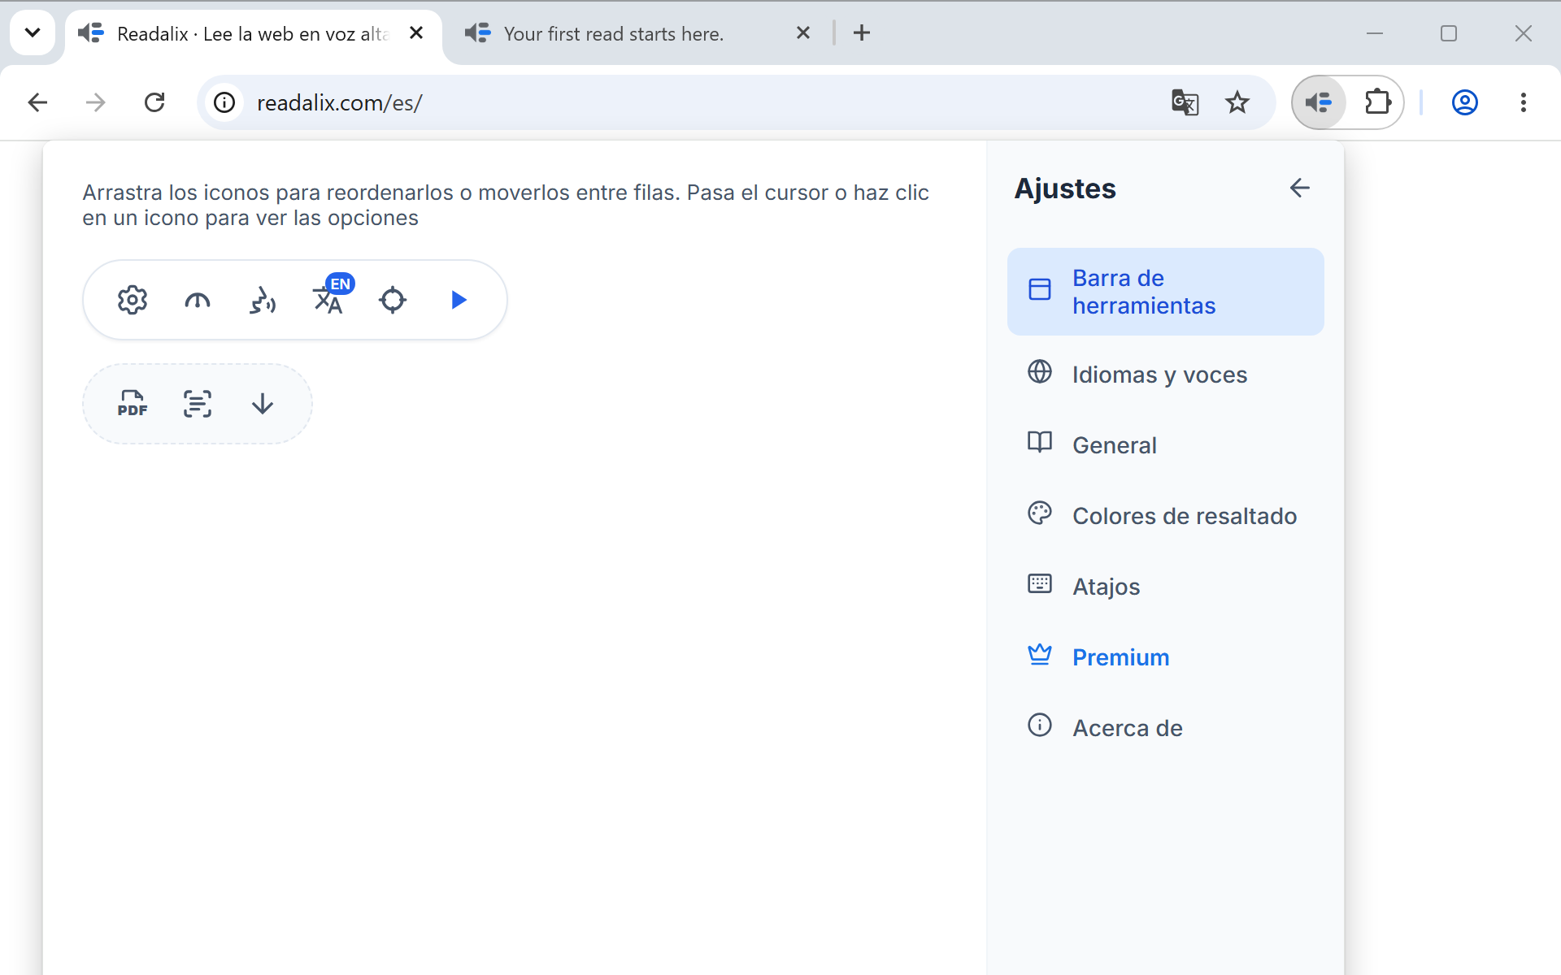Open Atajos shortcuts section

[1165, 587]
